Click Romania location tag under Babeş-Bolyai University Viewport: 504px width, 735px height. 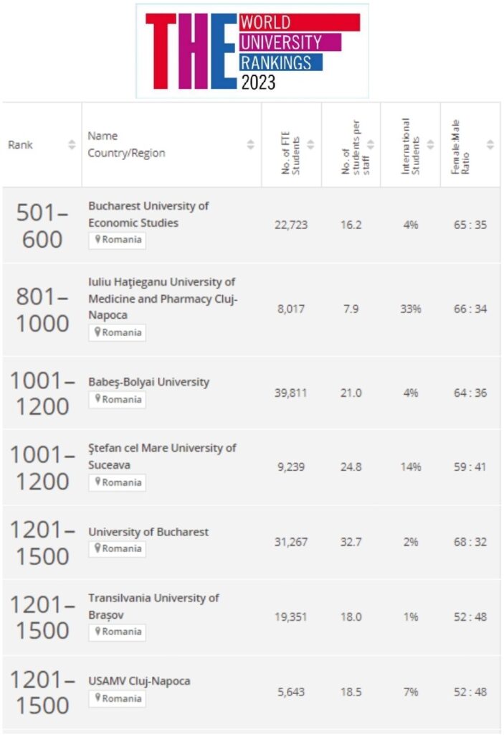point(118,400)
